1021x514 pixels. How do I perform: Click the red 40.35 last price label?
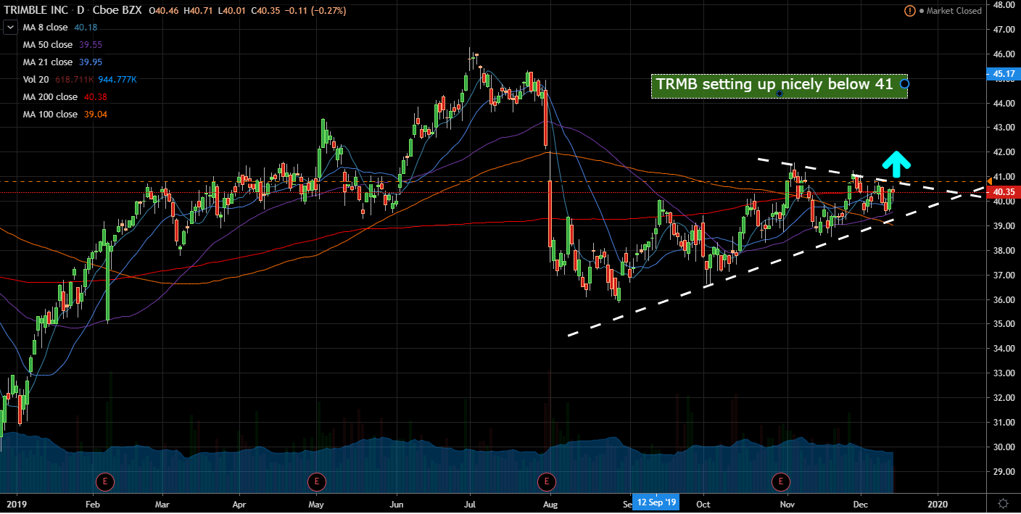[x=1003, y=192]
